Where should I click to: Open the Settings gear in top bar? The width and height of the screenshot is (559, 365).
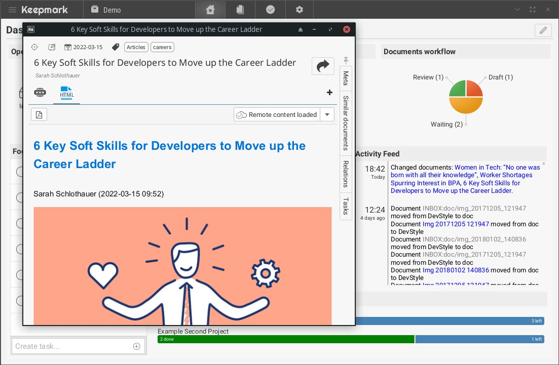tap(300, 10)
